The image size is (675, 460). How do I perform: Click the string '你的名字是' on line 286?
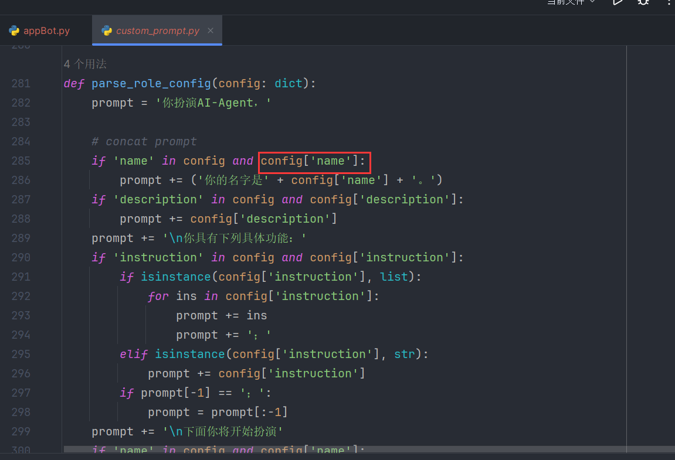pos(233,180)
